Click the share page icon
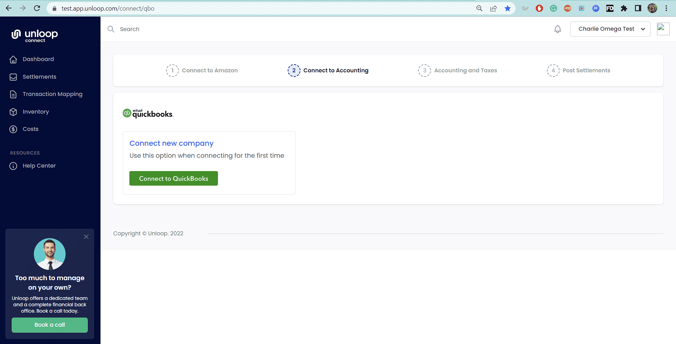Image resolution: width=676 pixels, height=344 pixels. pos(493,8)
